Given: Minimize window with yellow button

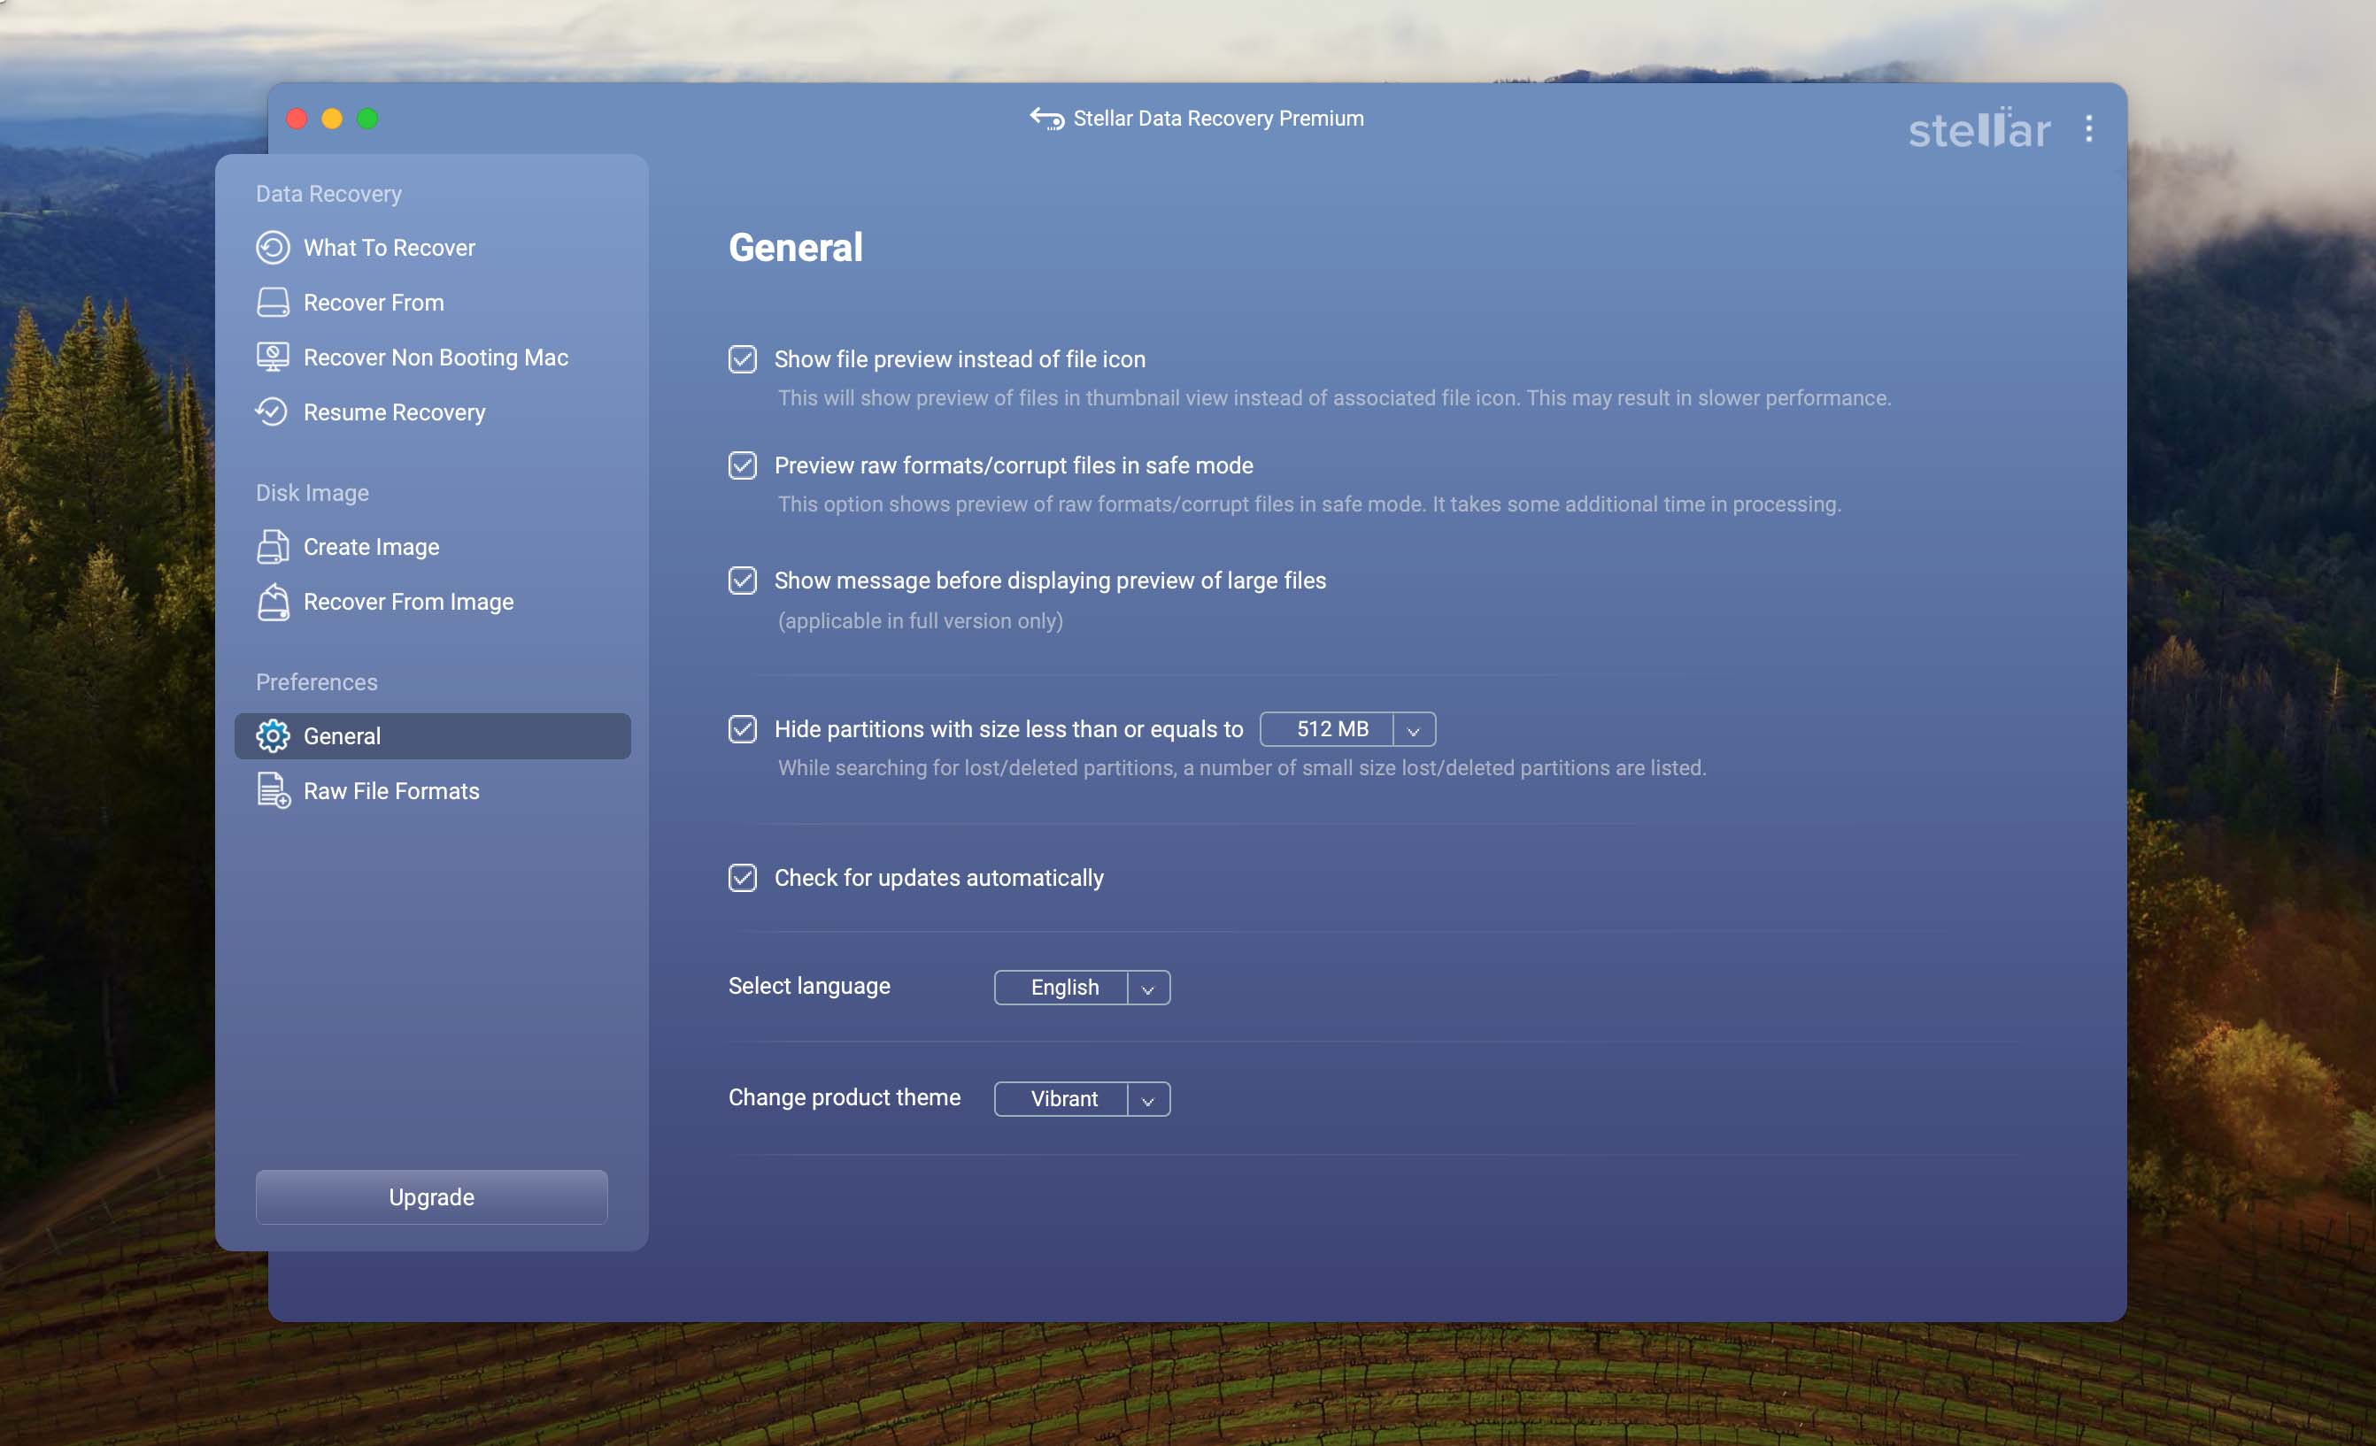Looking at the screenshot, I should click(x=332, y=119).
